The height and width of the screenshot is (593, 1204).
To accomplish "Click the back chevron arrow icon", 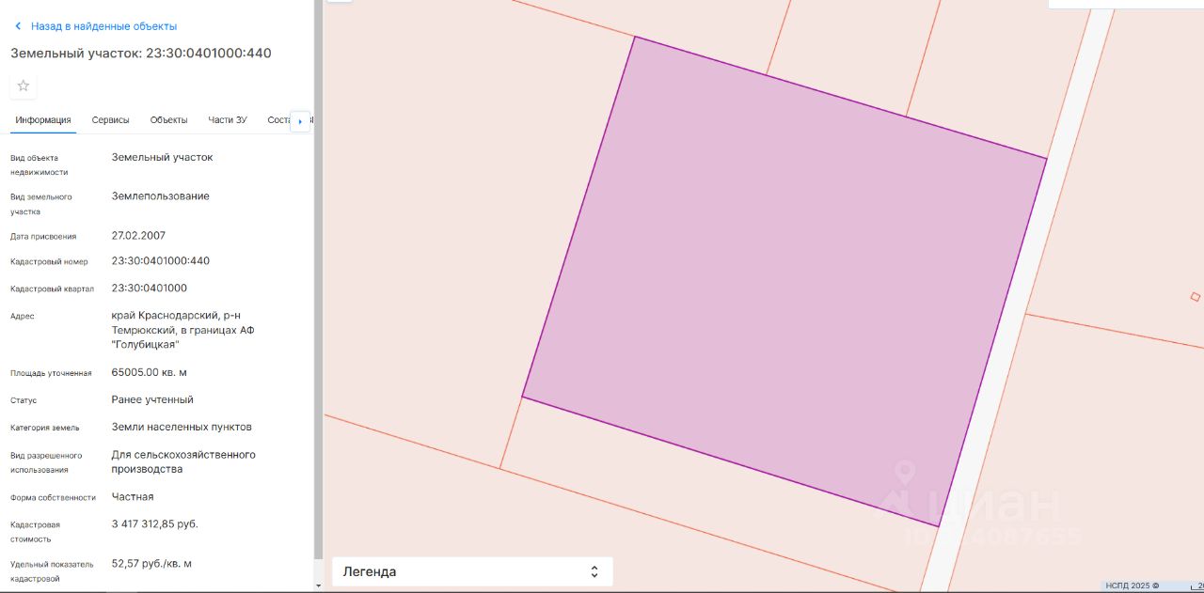I will coord(18,26).
